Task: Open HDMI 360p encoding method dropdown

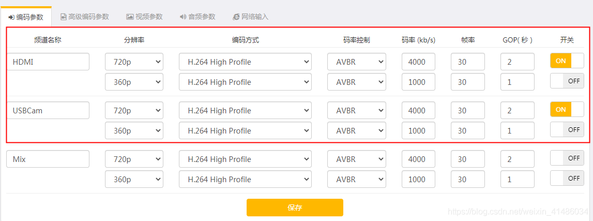Action: coord(245,82)
